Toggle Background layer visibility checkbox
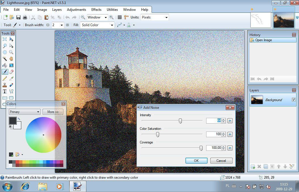This screenshot has height=192, width=299. point(294,100)
